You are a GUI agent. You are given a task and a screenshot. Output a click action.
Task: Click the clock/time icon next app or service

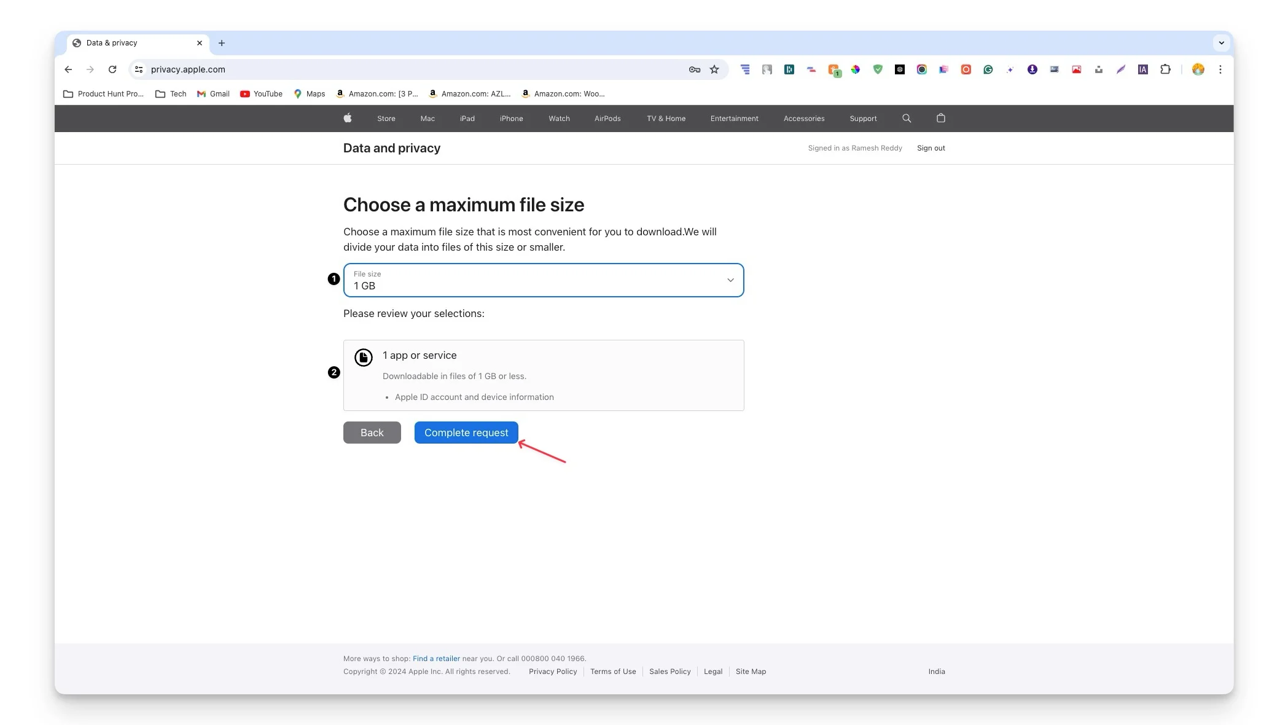363,357
